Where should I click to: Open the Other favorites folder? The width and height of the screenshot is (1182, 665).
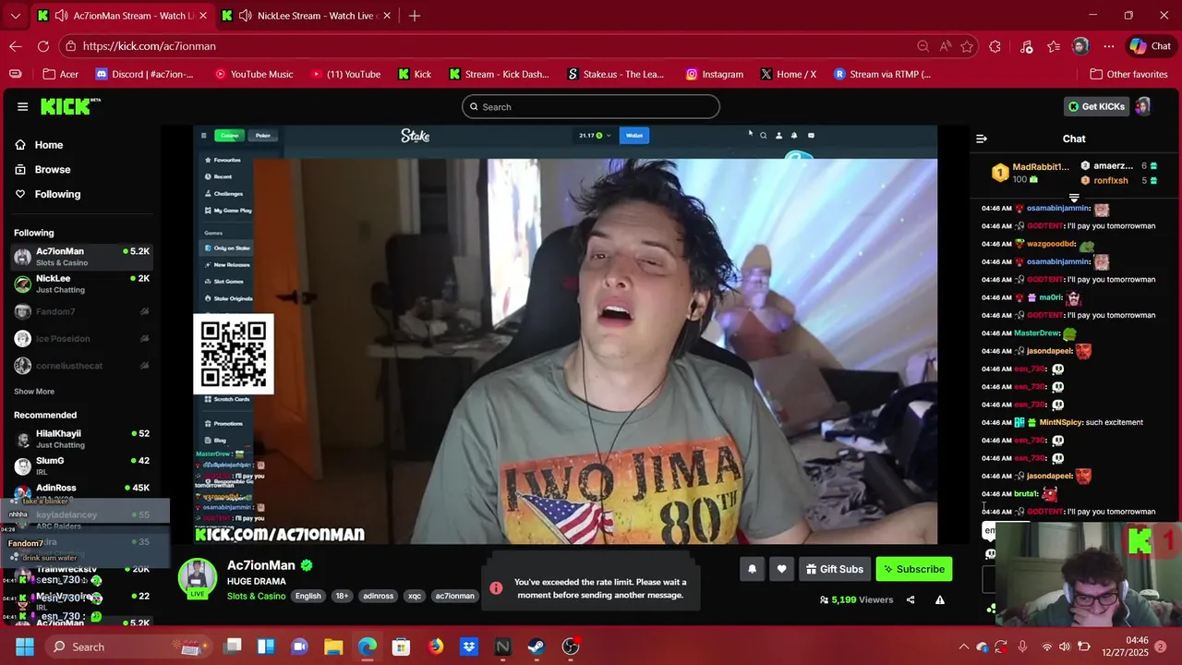point(1128,74)
